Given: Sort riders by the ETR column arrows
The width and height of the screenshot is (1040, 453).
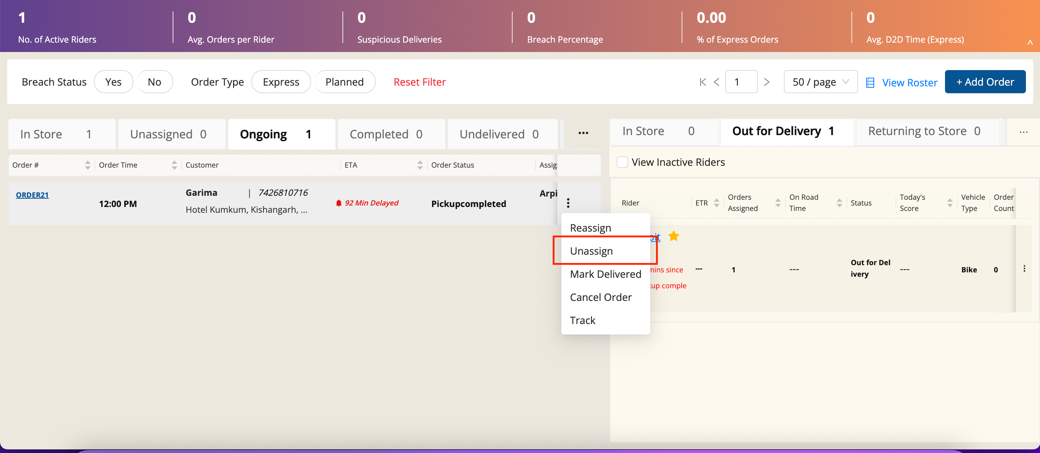Looking at the screenshot, I should click(717, 203).
